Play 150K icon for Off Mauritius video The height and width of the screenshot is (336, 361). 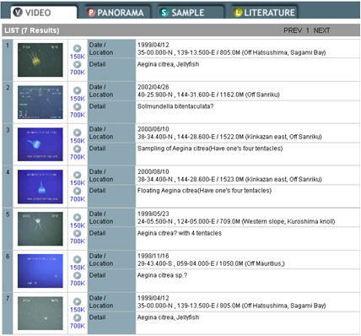pyautogui.click(x=78, y=259)
